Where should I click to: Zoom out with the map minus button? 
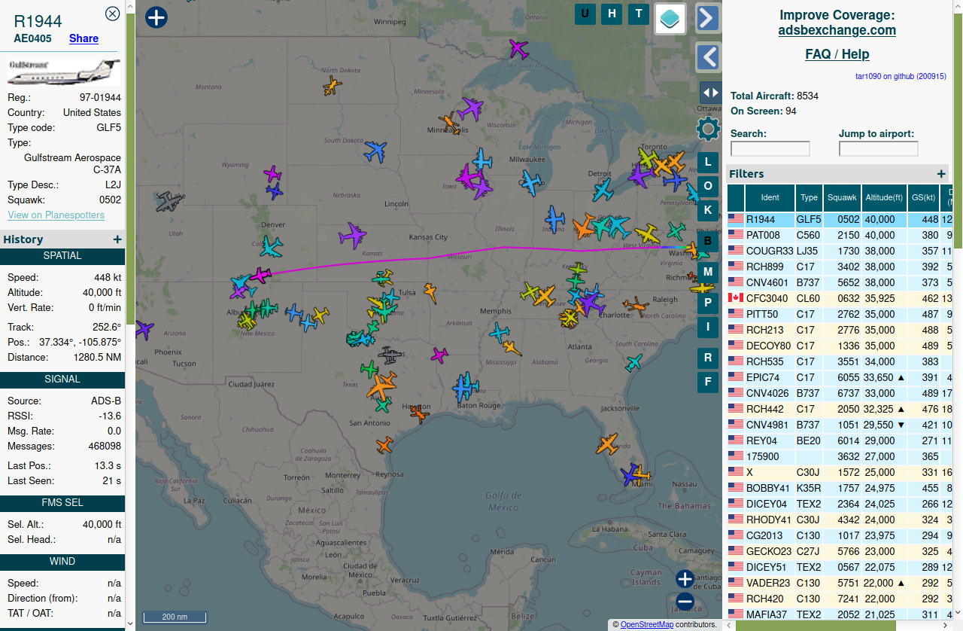point(685,602)
